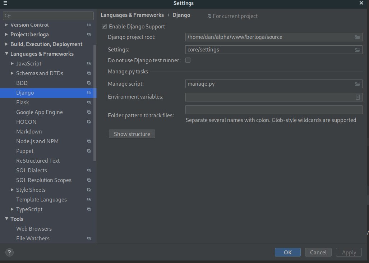The width and height of the screenshot is (369, 263).
Task: Click project-level icon beside Google App Engine
Action: (x=89, y=112)
